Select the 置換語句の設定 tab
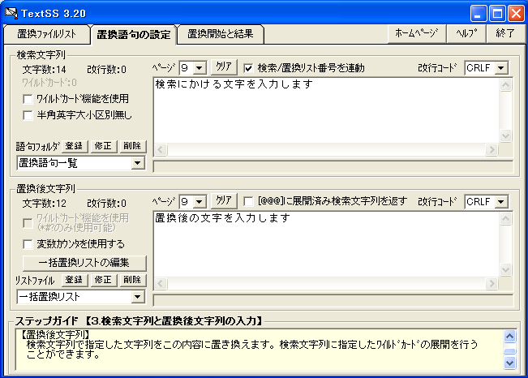Viewport: 528px width, 378px height. point(133,34)
